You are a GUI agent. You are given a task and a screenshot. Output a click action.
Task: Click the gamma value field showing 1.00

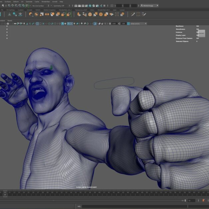point(123,24)
